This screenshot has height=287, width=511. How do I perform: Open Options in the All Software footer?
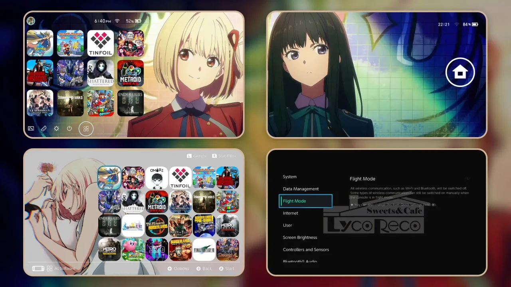click(x=178, y=269)
